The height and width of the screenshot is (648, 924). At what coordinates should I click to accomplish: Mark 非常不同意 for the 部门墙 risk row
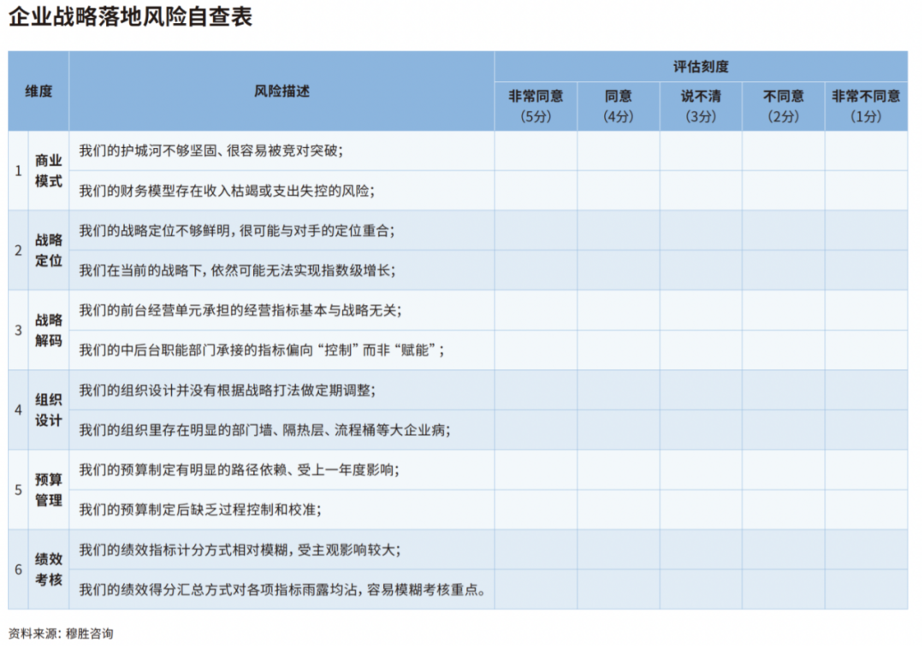pyautogui.click(x=866, y=430)
